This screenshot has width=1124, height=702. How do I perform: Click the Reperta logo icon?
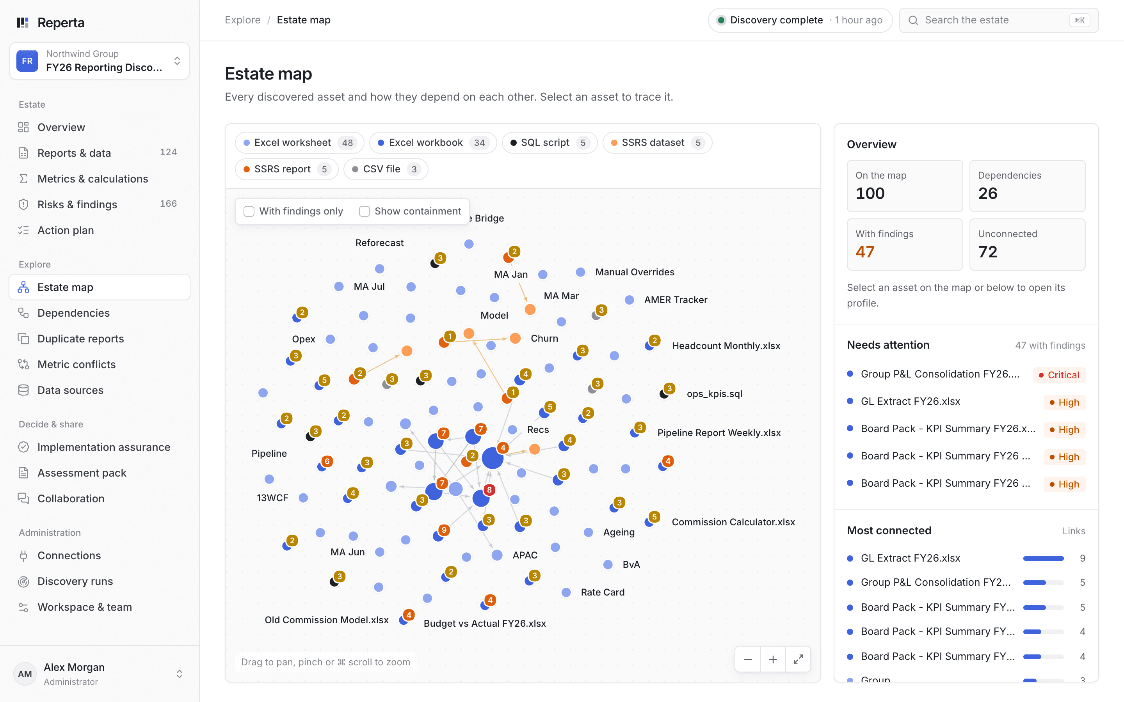pos(23,23)
